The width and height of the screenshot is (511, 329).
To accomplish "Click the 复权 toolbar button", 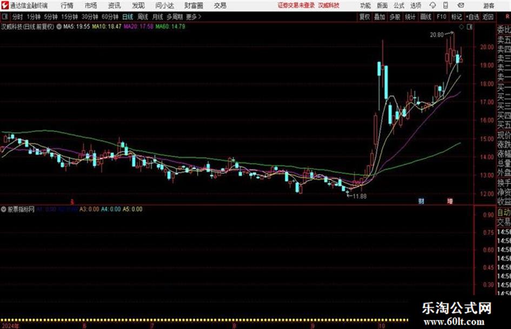I will pyautogui.click(x=364, y=17).
